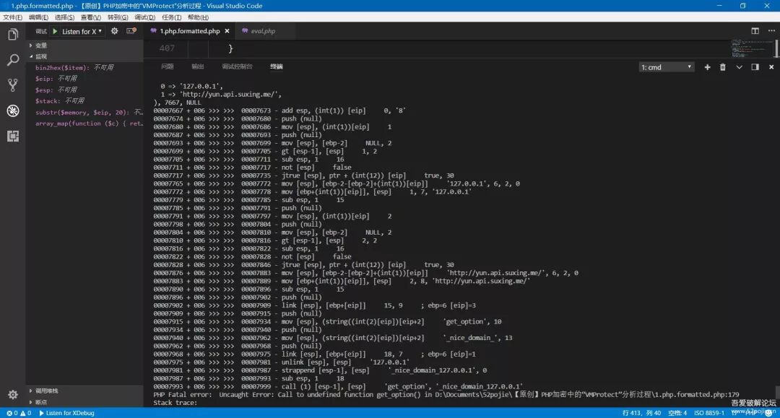Open the 调试(D) menu
This screenshot has width=780, height=418.
click(144, 17)
